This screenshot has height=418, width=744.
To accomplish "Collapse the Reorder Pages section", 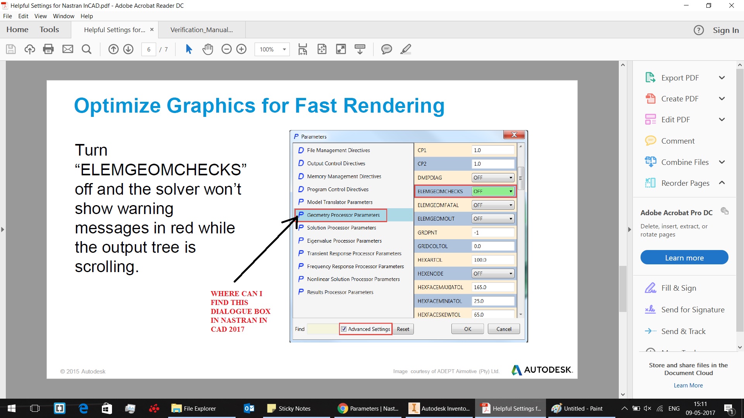I will tap(722, 183).
